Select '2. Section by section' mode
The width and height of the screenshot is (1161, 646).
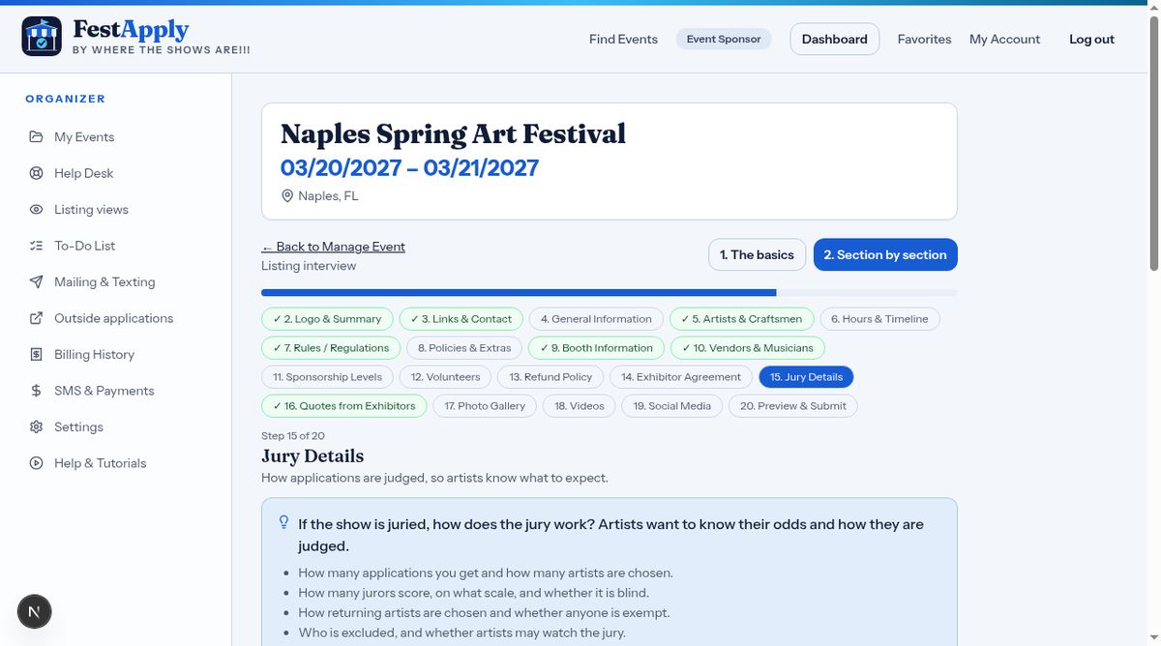point(885,255)
